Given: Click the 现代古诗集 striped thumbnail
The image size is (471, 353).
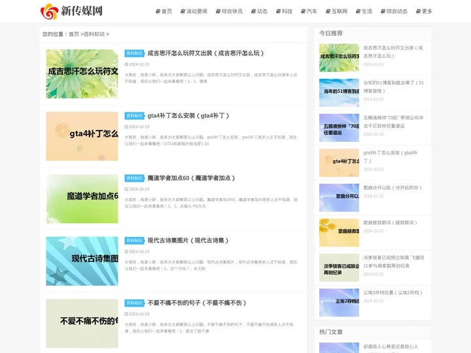Looking at the screenshot, I should (x=82, y=261).
